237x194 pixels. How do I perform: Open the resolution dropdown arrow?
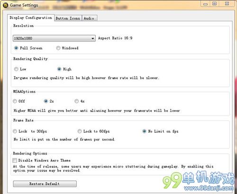click(93, 38)
